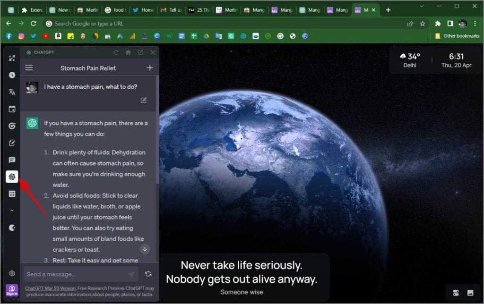Regenerate the response using the circular arrows icon

pyautogui.click(x=148, y=274)
